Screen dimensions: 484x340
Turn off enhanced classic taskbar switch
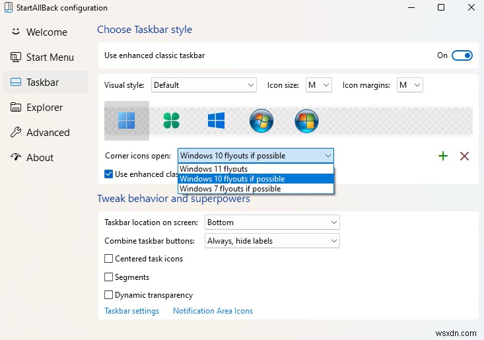pos(462,55)
